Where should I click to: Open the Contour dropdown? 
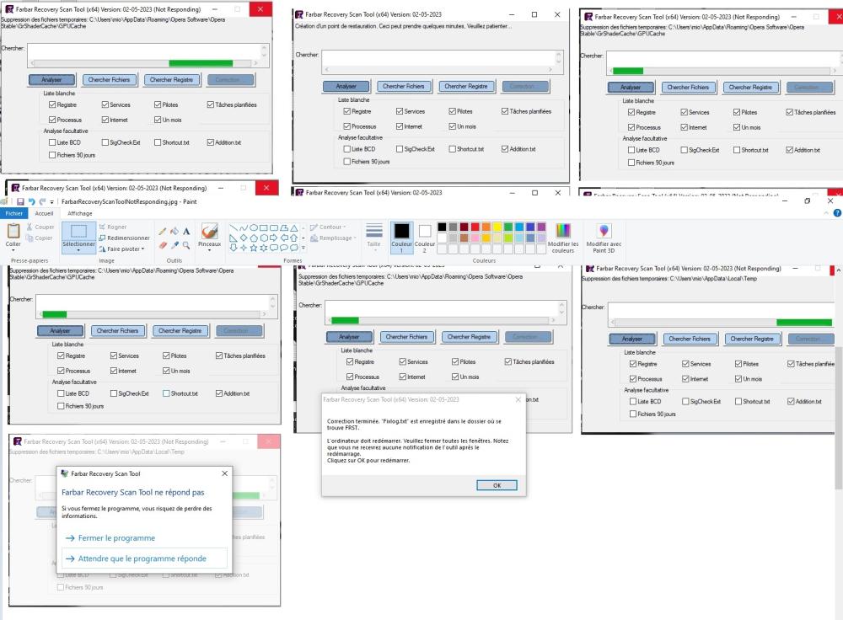pyautogui.click(x=329, y=227)
